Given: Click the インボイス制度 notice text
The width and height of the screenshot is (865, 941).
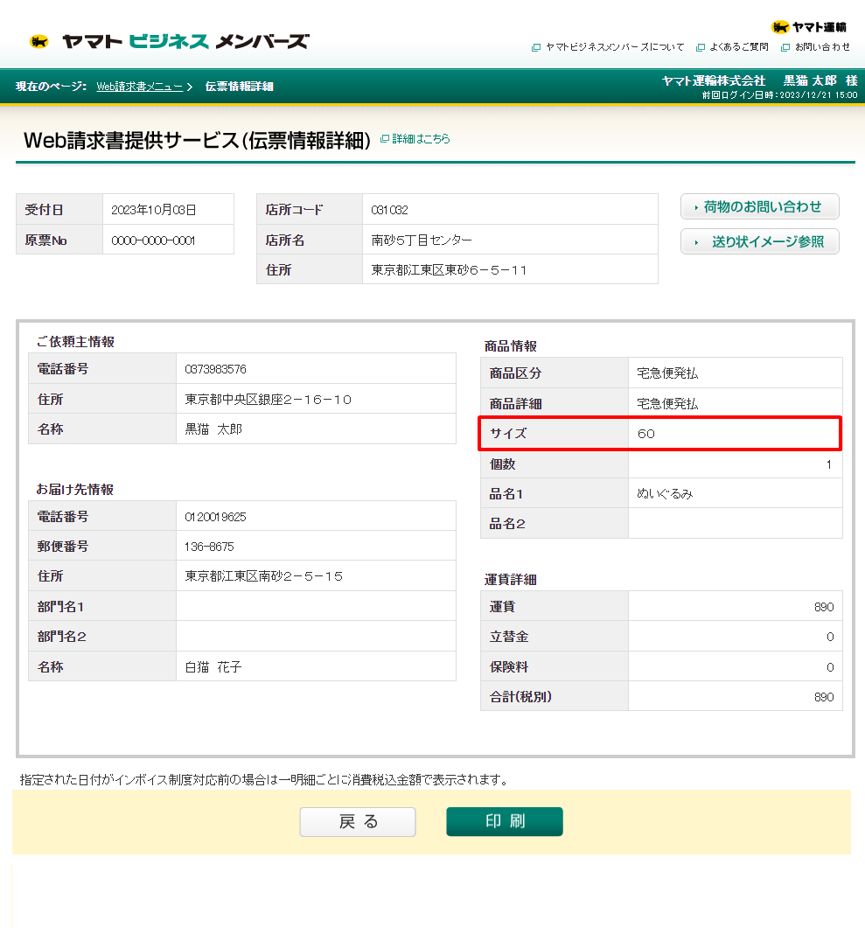Looking at the screenshot, I should [x=265, y=779].
